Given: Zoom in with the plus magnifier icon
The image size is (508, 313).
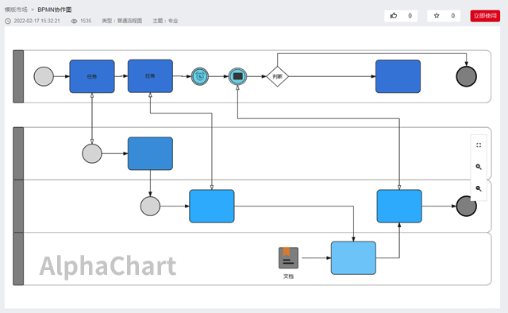Looking at the screenshot, I should coord(479,167).
